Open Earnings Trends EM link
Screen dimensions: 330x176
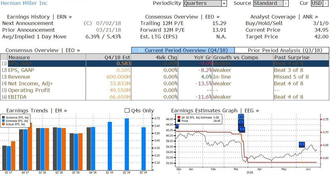pos(37,111)
